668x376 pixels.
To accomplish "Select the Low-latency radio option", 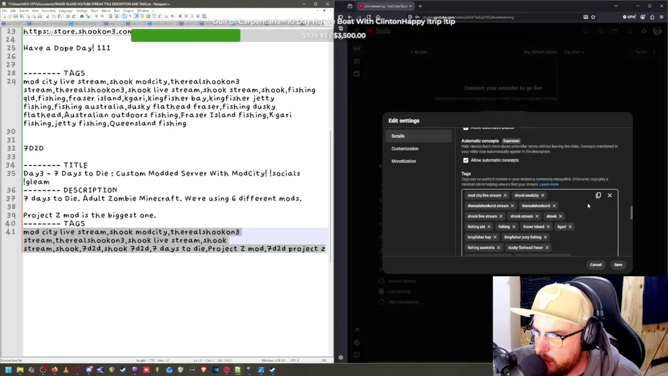I will tap(381, 291).
